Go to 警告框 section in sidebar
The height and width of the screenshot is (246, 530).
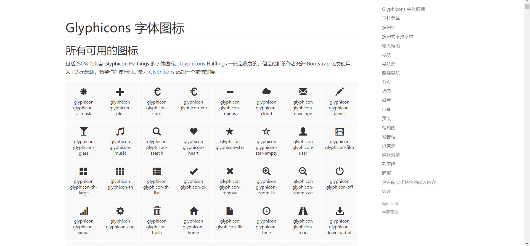(389, 137)
